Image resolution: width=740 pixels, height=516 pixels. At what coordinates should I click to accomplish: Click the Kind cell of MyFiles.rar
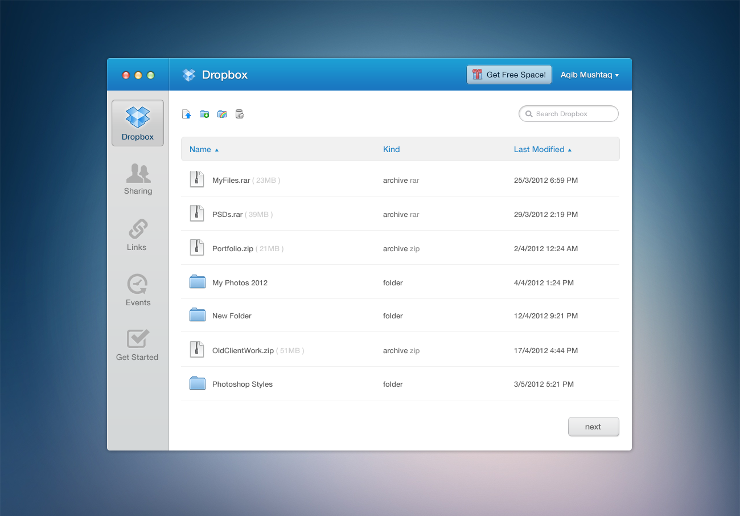click(x=401, y=181)
